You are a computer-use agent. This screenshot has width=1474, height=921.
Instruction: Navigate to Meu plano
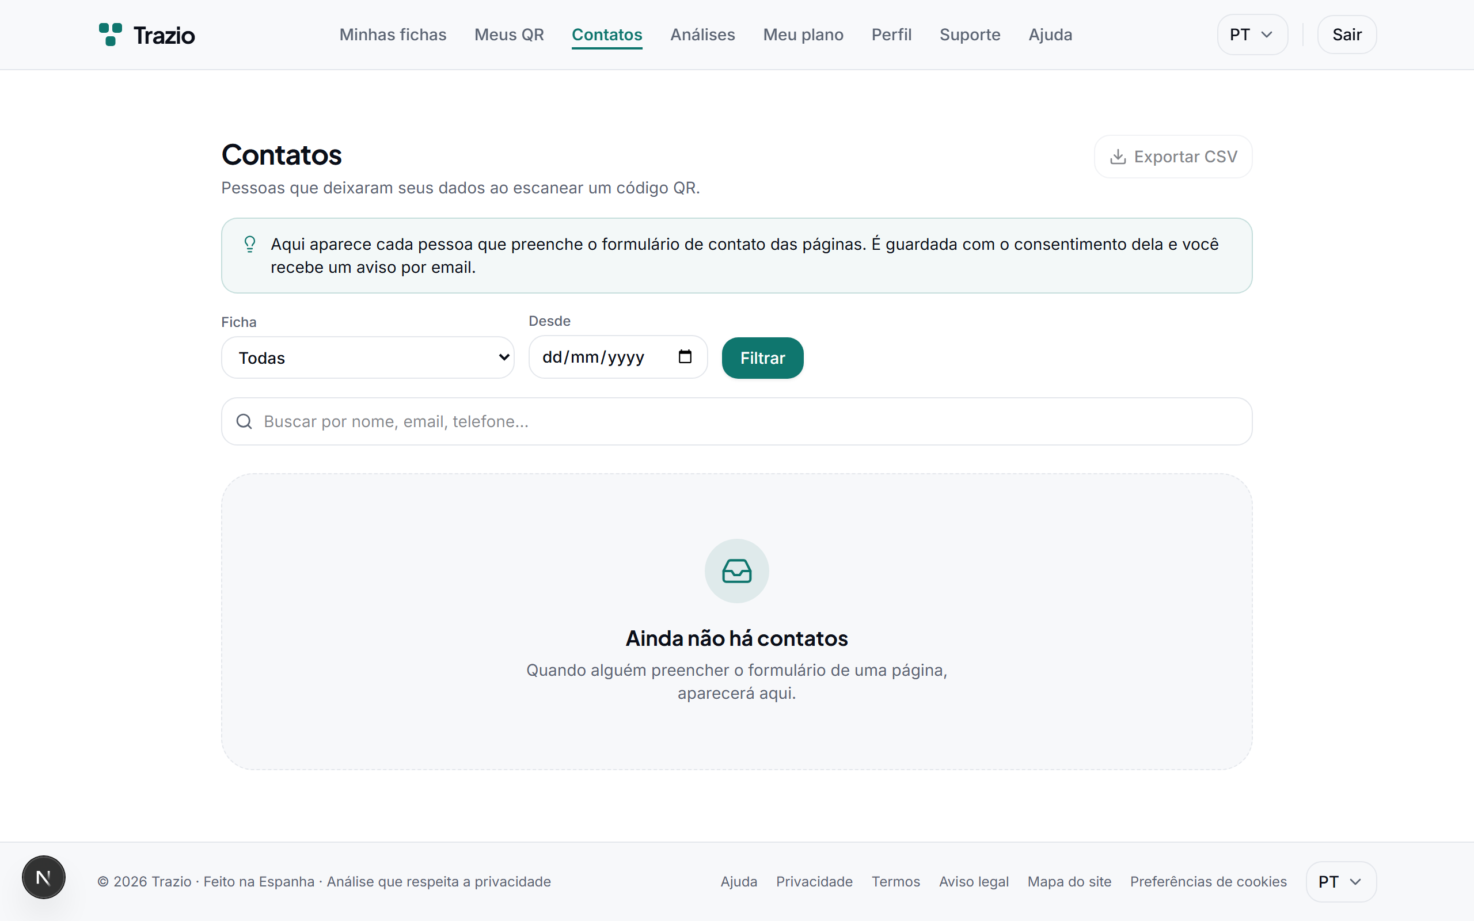coord(803,35)
